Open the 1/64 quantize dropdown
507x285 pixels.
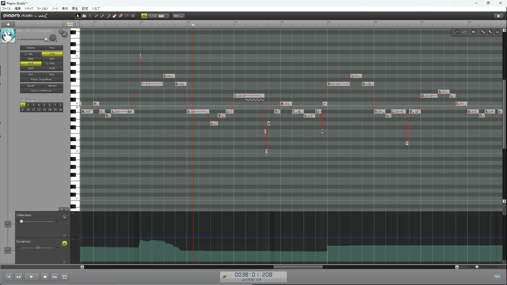click(x=167, y=16)
